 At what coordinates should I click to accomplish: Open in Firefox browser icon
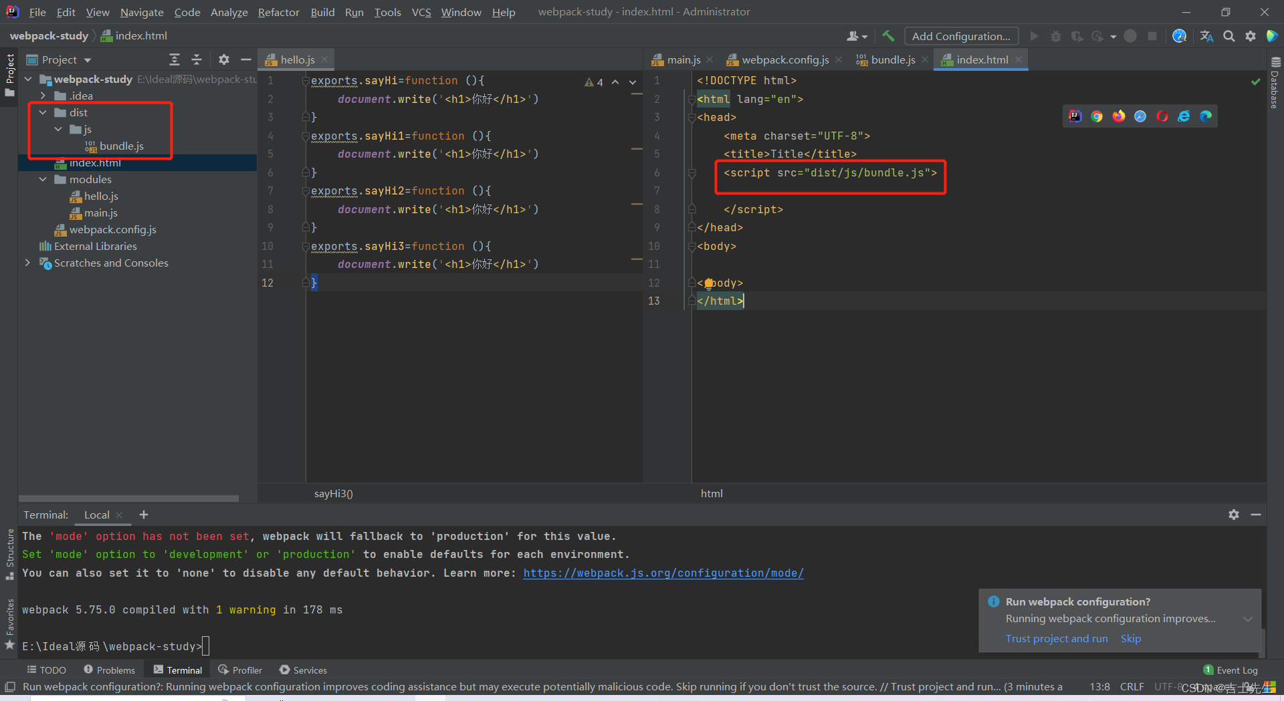(x=1119, y=116)
